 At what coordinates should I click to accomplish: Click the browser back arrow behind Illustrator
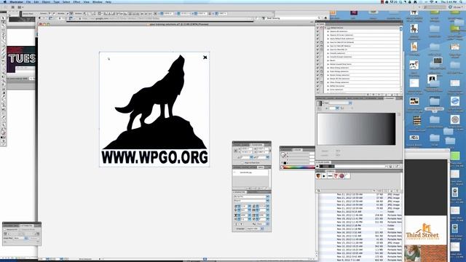pyautogui.click(x=40, y=18)
